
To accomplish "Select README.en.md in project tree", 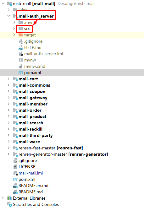I will 33,186.
